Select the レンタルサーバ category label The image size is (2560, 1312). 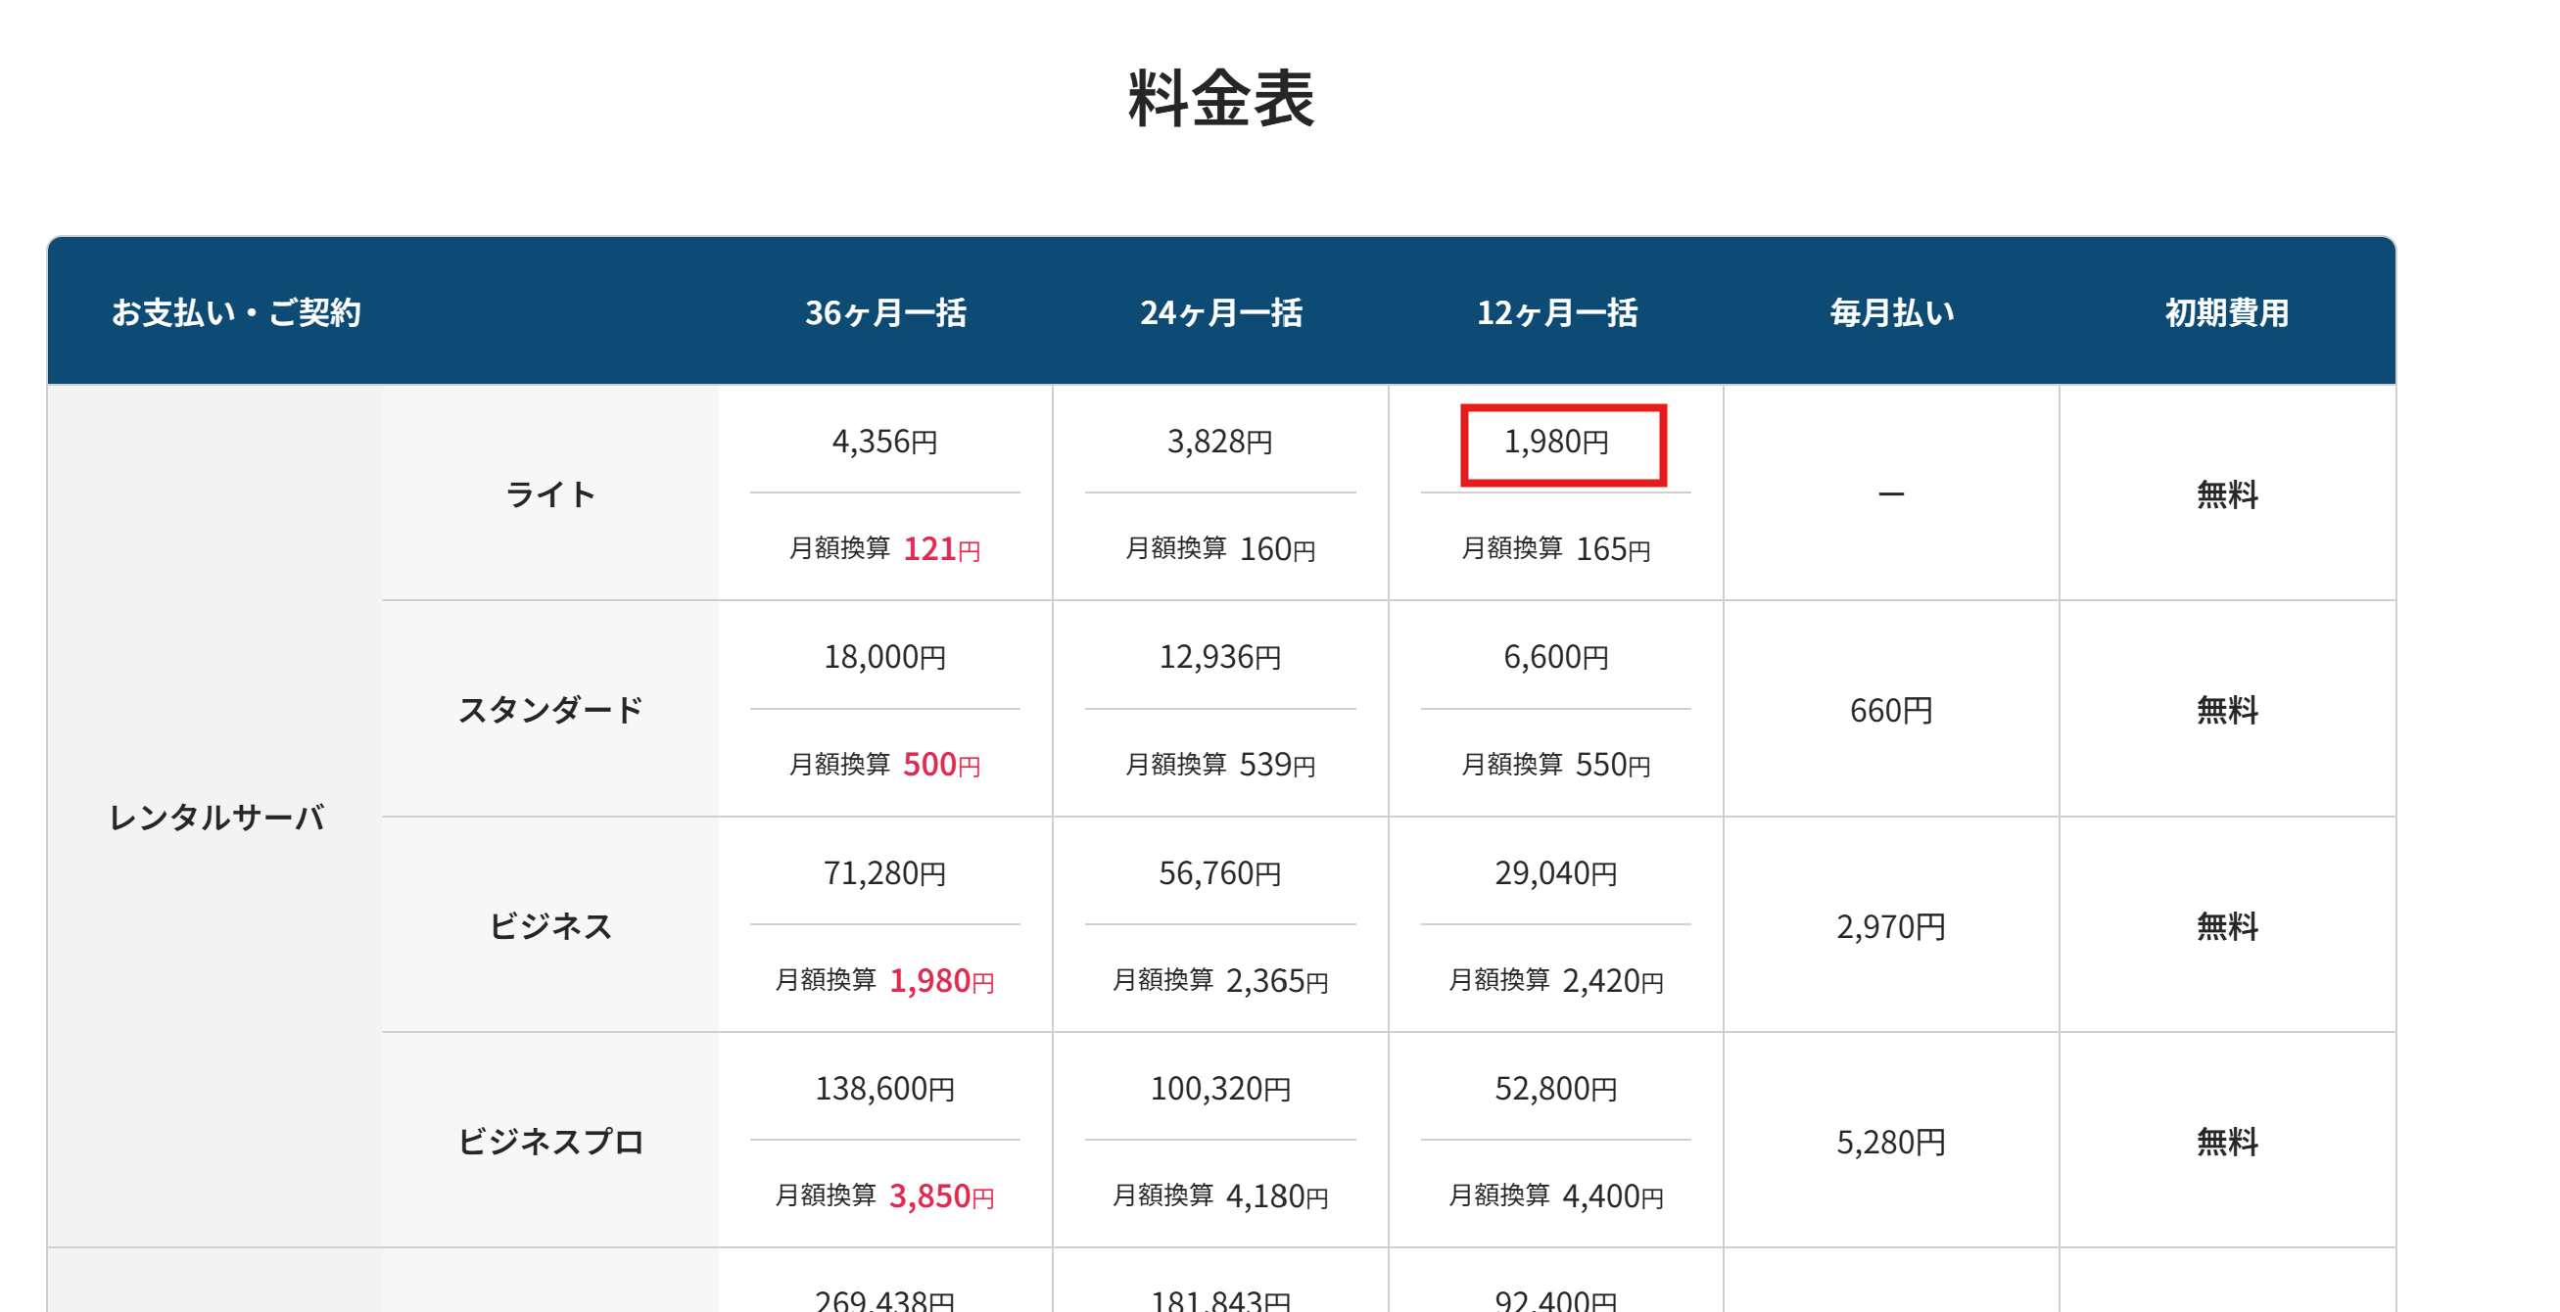[x=215, y=818]
